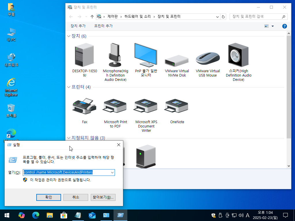The image size is (295, 221).
Task: Expand the 열기 combo box dropdown in Run
Action: tap(112, 173)
